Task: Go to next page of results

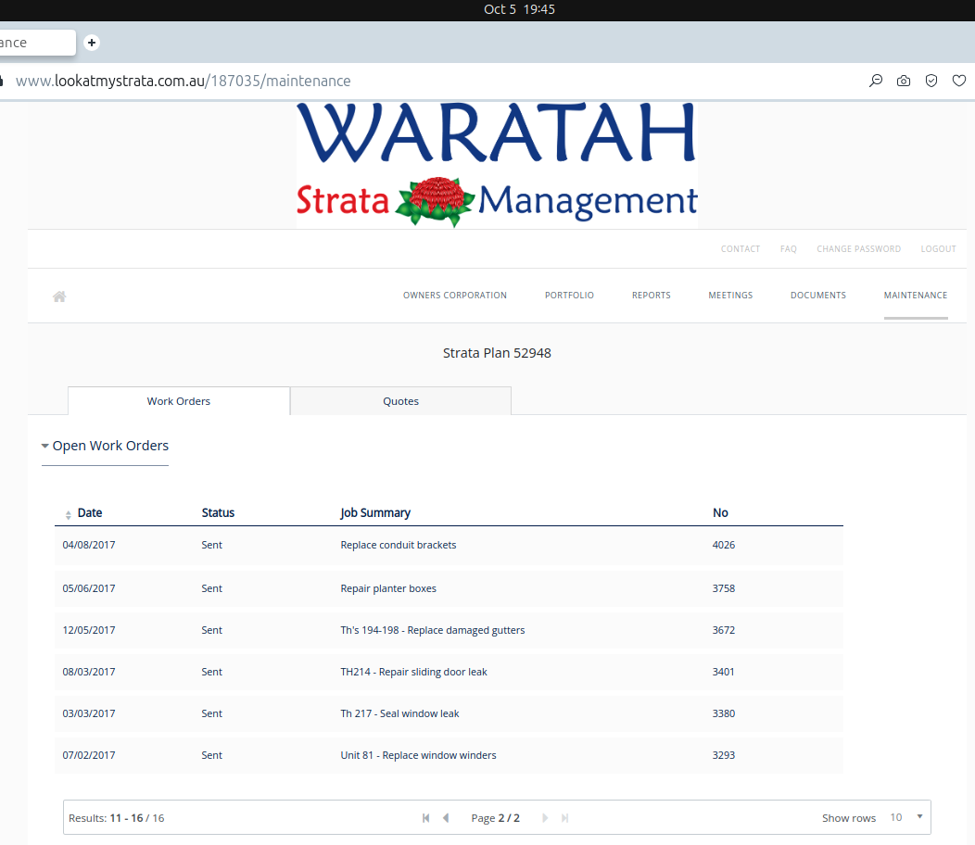Action: (545, 817)
